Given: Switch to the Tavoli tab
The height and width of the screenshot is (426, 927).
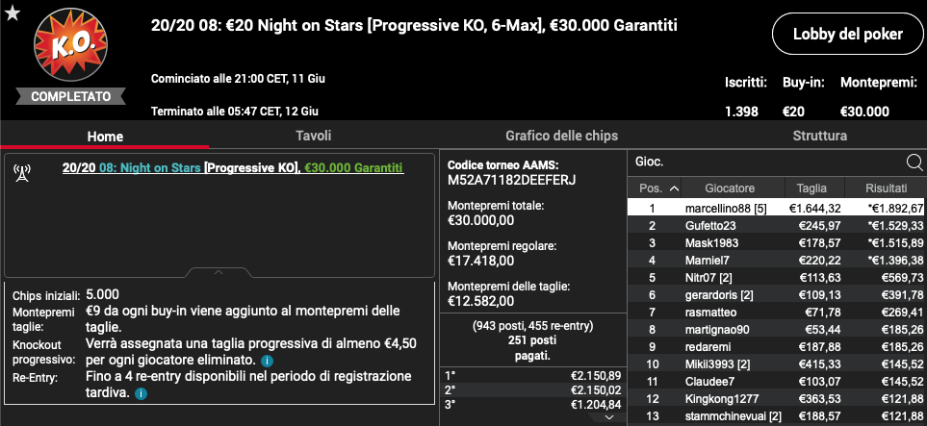Looking at the screenshot, I should (314, 136).
